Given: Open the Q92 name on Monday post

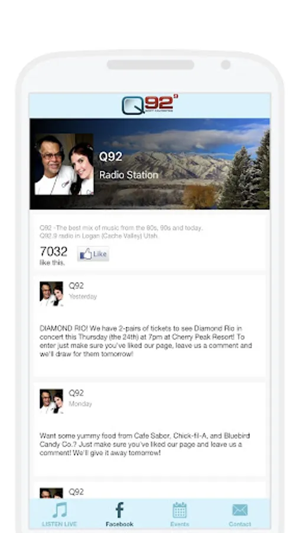Looking at the screenshot, I should click(76, 393).
